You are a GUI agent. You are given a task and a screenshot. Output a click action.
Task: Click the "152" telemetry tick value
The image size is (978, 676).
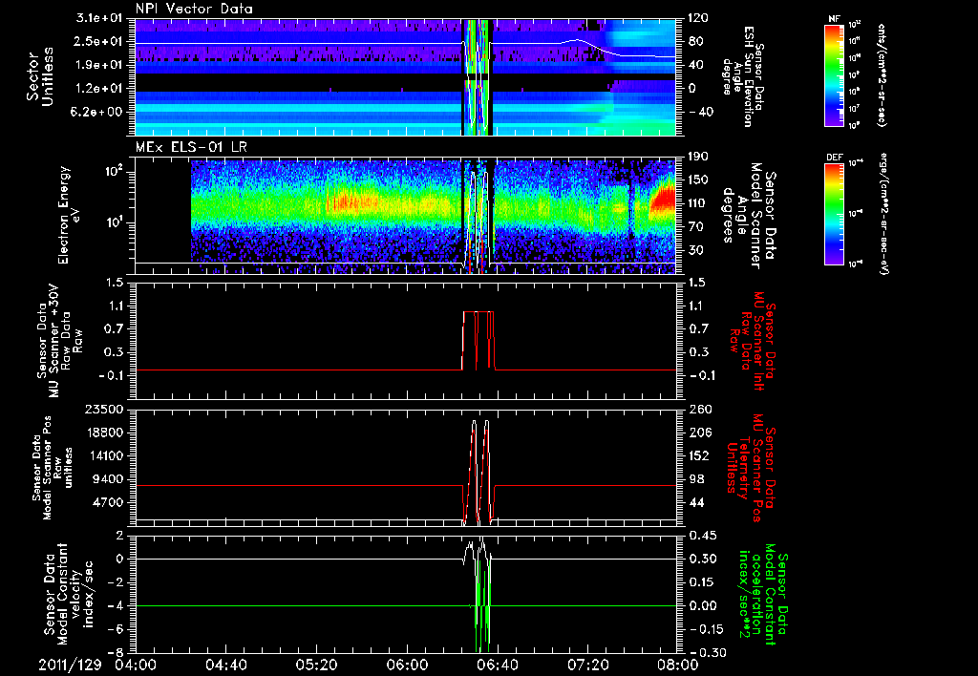tap(697, 455)
